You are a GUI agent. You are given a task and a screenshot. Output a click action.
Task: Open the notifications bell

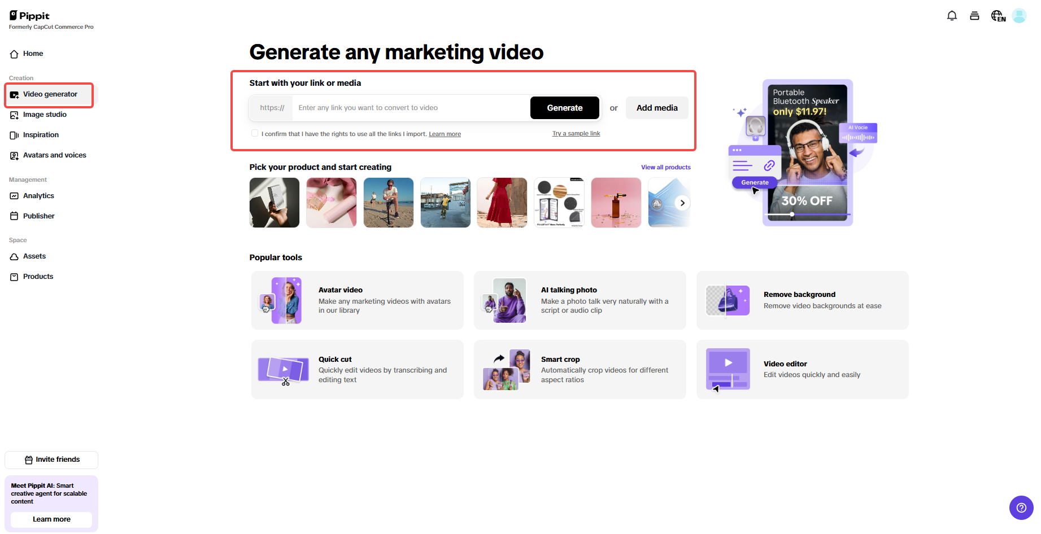(952, 15)
